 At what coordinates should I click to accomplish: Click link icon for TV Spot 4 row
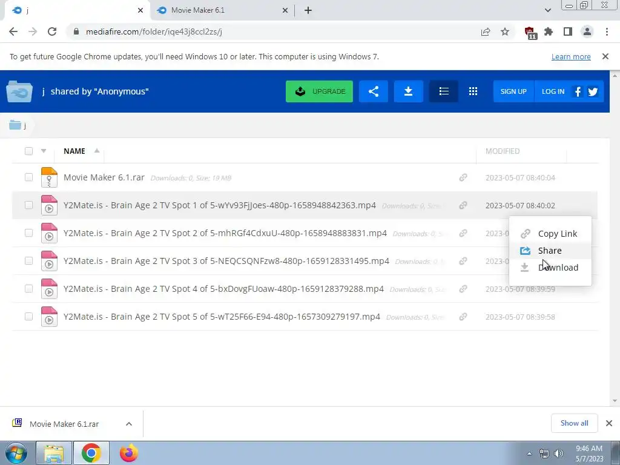click(463, 289)
